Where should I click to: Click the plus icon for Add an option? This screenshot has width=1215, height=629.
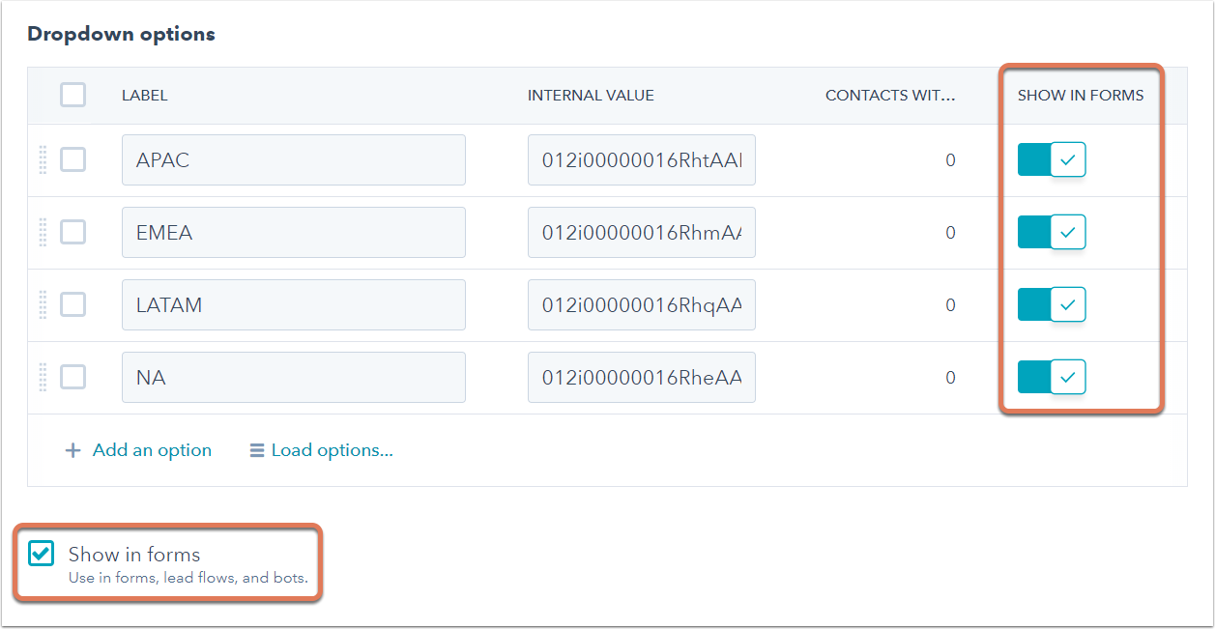[x=72, y=450]
